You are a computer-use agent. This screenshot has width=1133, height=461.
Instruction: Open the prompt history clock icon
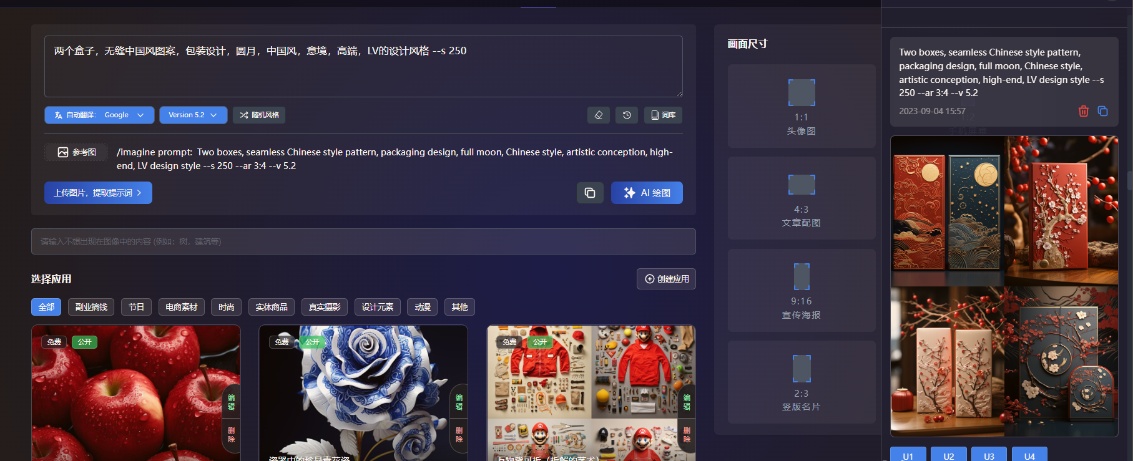[627, 115]
